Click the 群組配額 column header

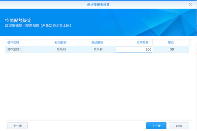point(97,43)
